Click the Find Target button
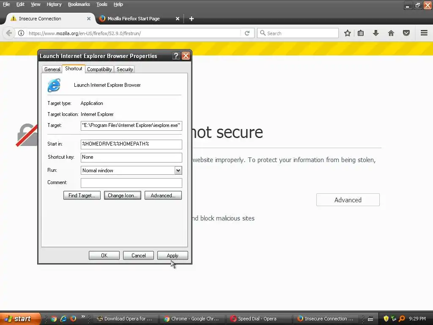Viewport: 433px width, 325px height. [x=82, y=196]
